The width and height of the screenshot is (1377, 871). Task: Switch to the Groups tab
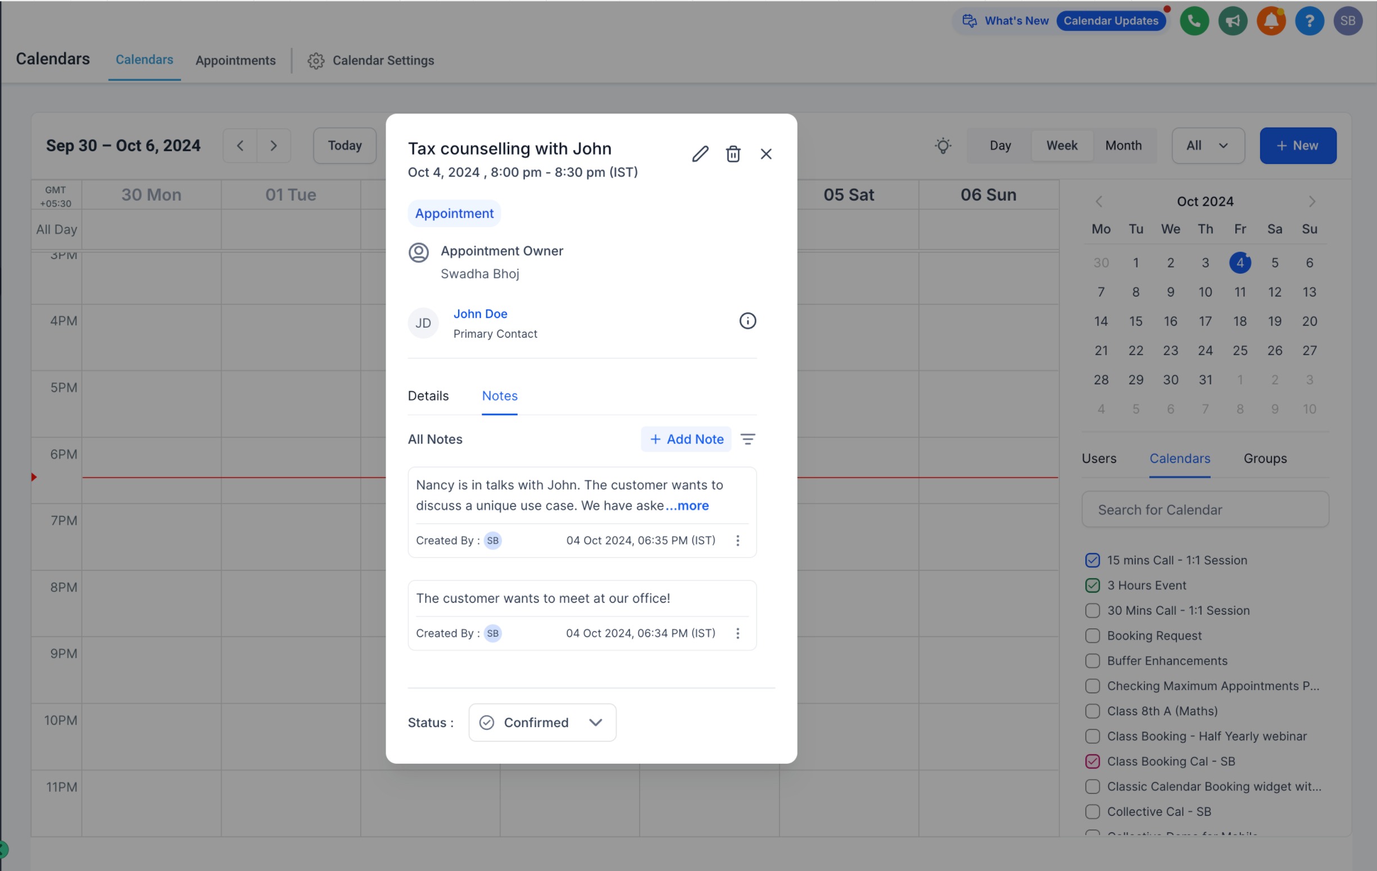[x=1265, y=459]
